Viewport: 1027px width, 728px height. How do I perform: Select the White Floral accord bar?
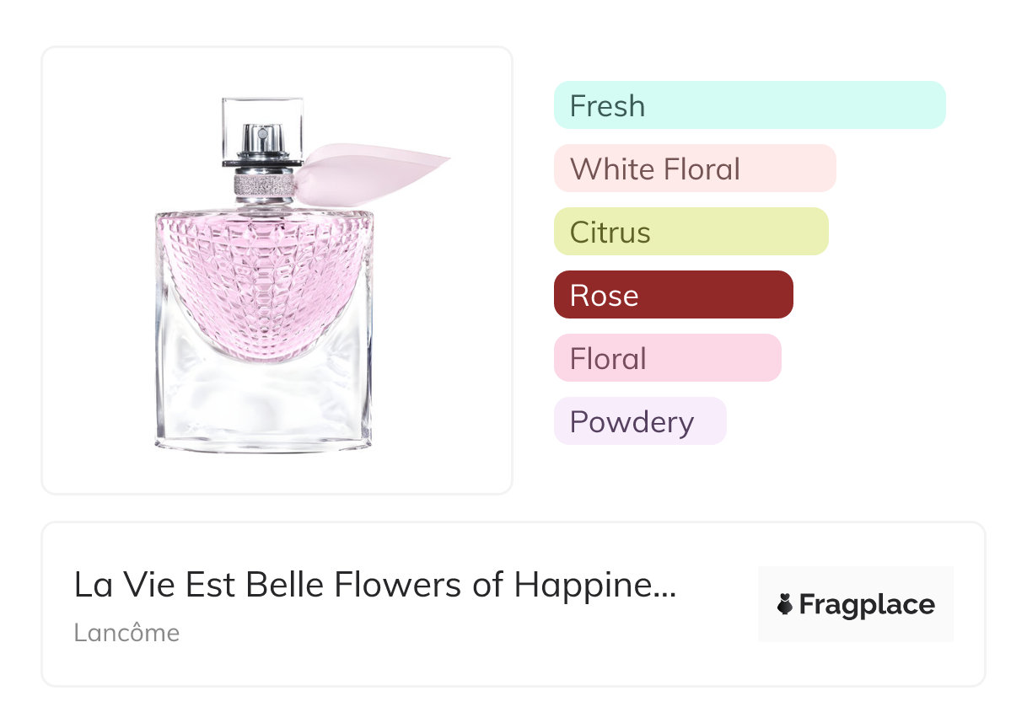[x=694, y=169]
